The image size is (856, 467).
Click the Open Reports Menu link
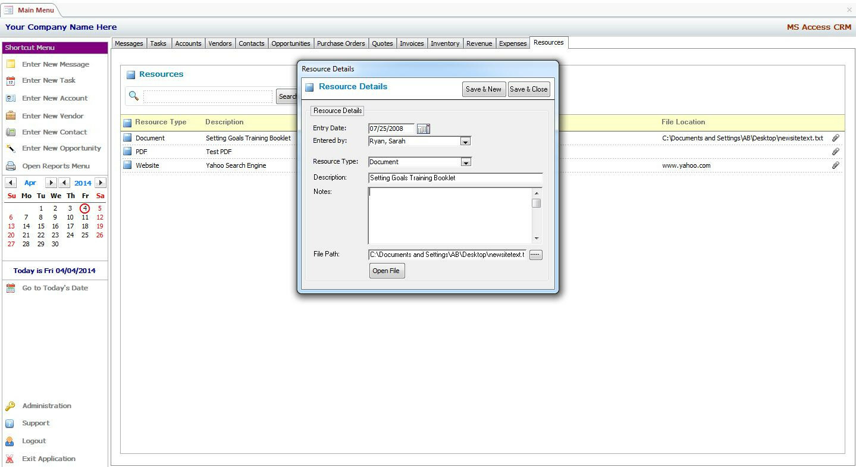tap(56, 166)
